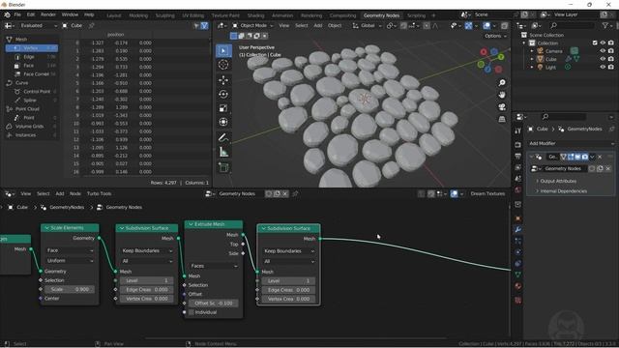Select the Annotate tool
The width and height of the screenshot is (619, 348).
pyautogui.click(x=223, y=137)
